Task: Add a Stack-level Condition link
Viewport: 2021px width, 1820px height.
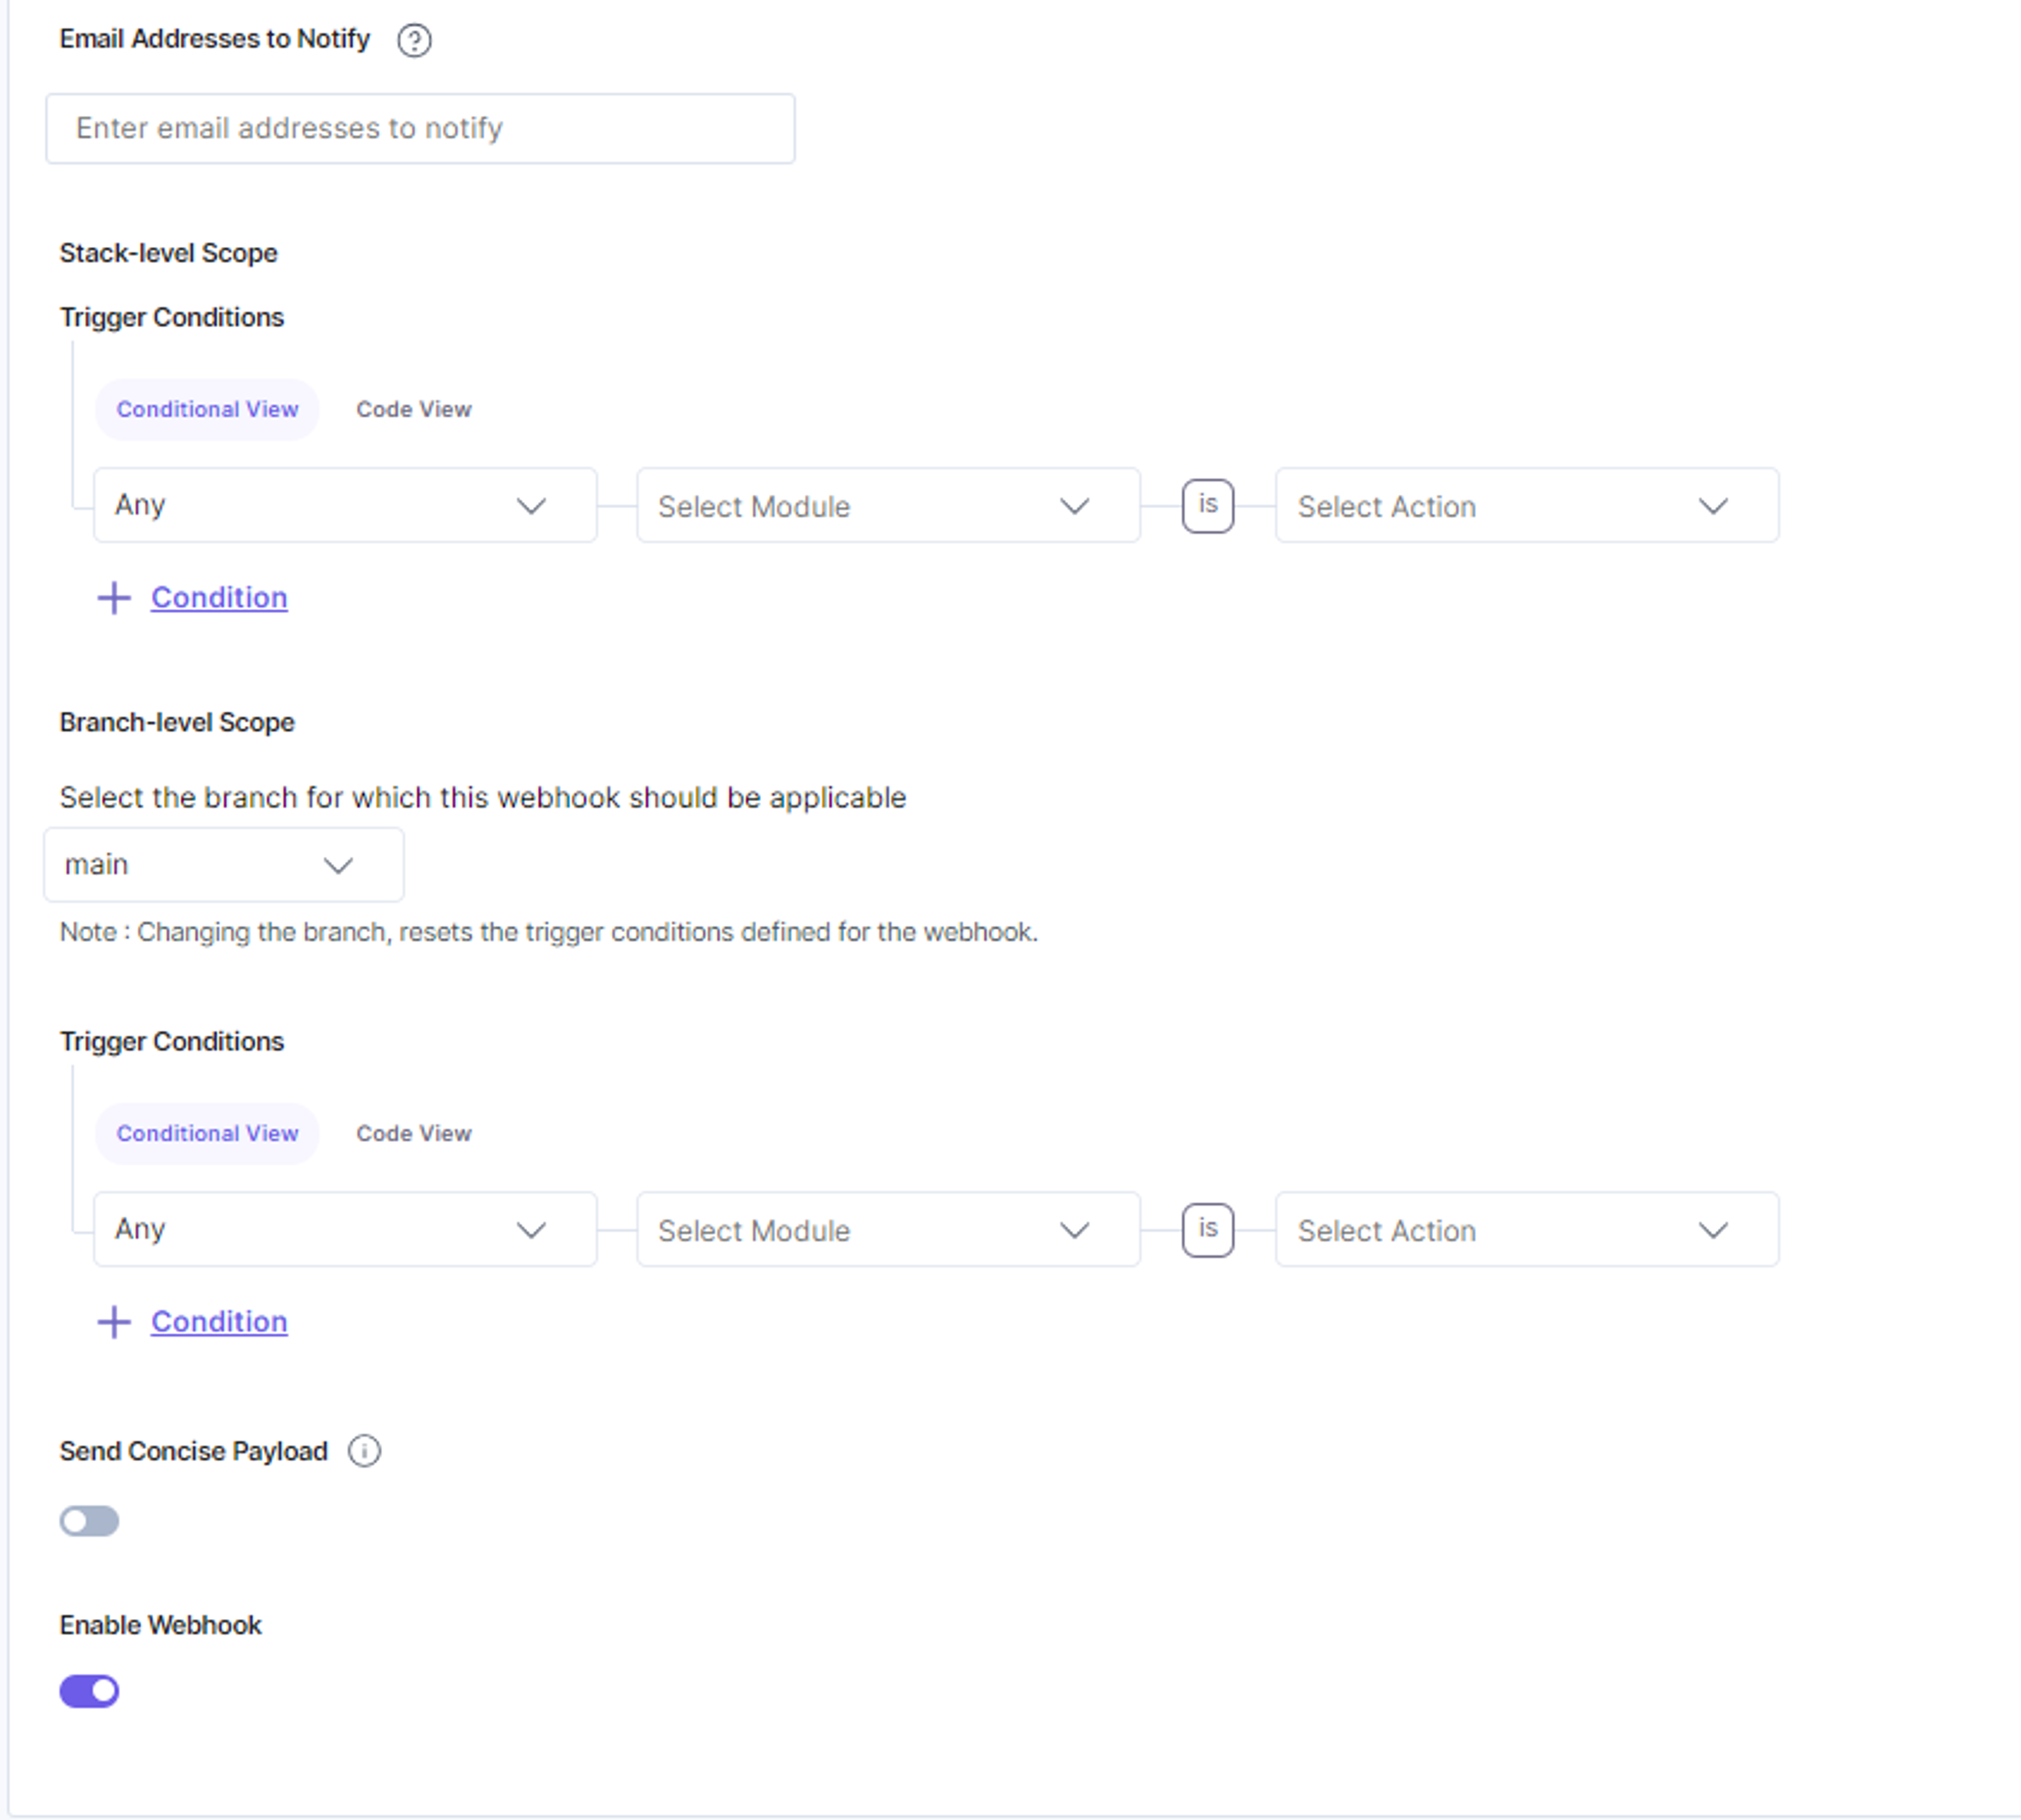Action: pyautogui.click(x=219, y=598)
